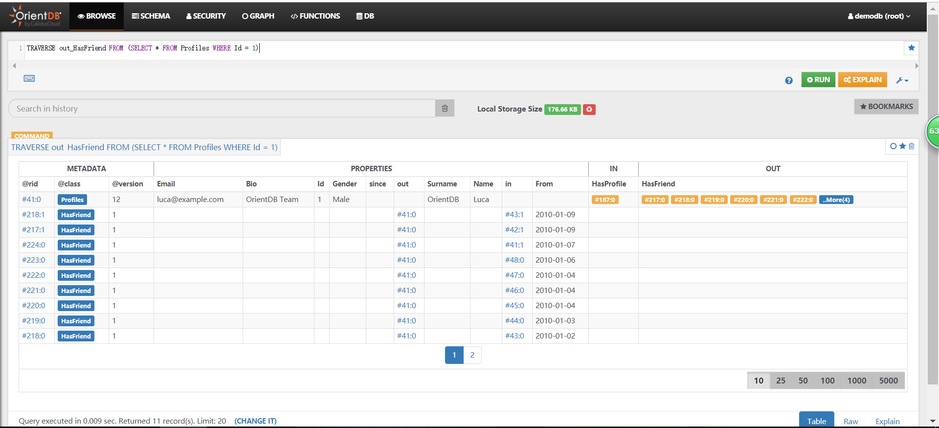Open wrench settings dropdown
This screenshot has width=939, height=428.
[x=902, y=80]
